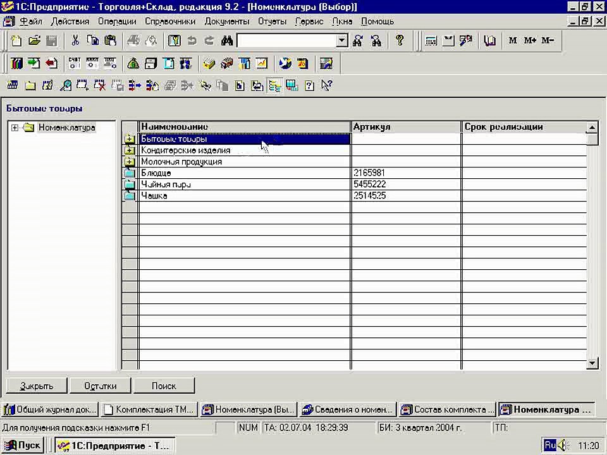Click the list scrollbar down arrow
Viewport: 607px width, 455px height.
point(592,363)
